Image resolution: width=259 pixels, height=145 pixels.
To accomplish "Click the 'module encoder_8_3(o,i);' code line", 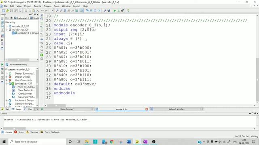I will tap(82, 25).
